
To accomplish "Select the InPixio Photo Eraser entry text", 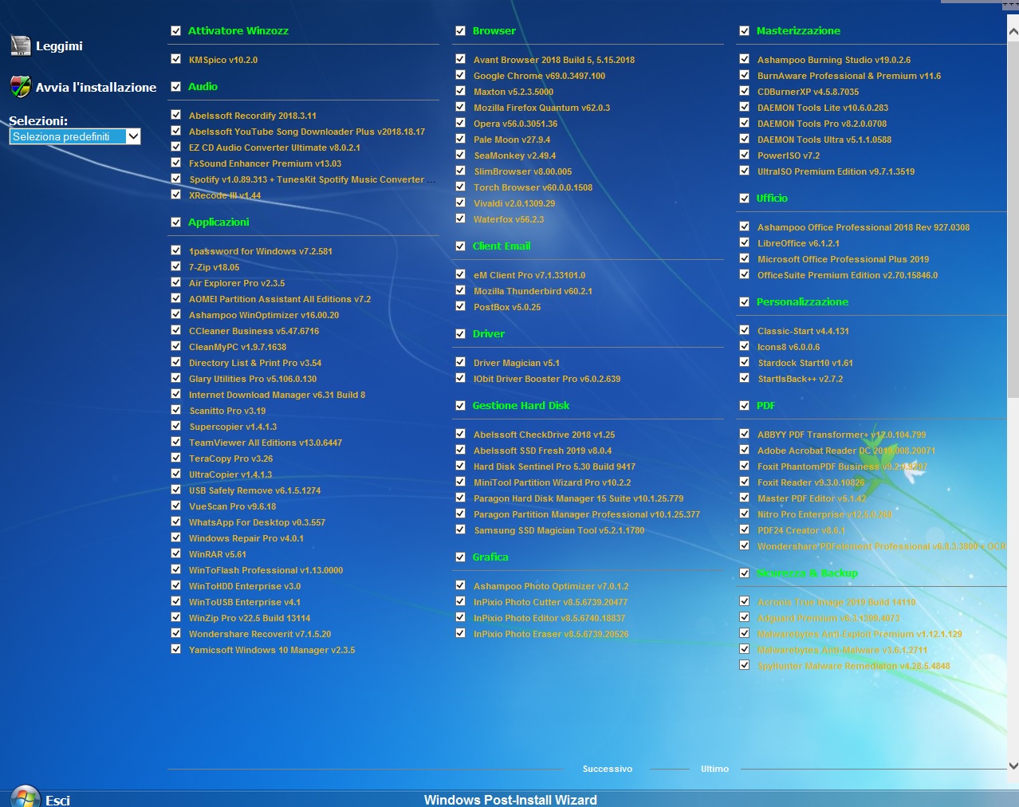I will [551, 634].
